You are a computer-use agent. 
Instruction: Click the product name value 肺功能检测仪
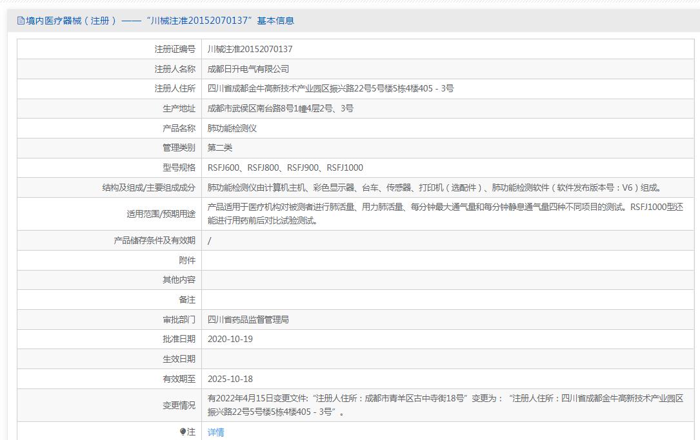point(232,128)
